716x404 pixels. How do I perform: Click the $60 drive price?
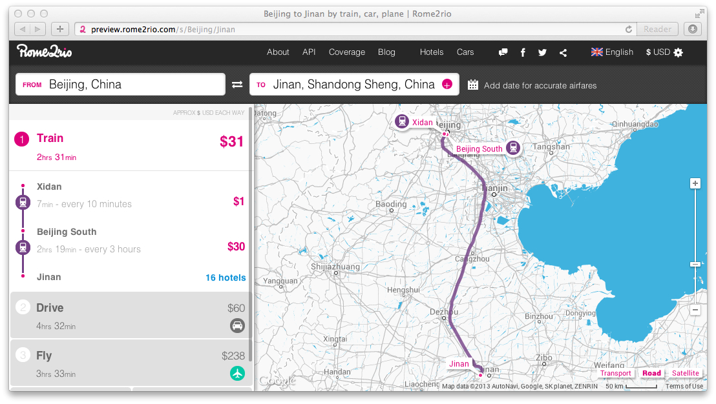pyautogui.click(x=236, y=308)
